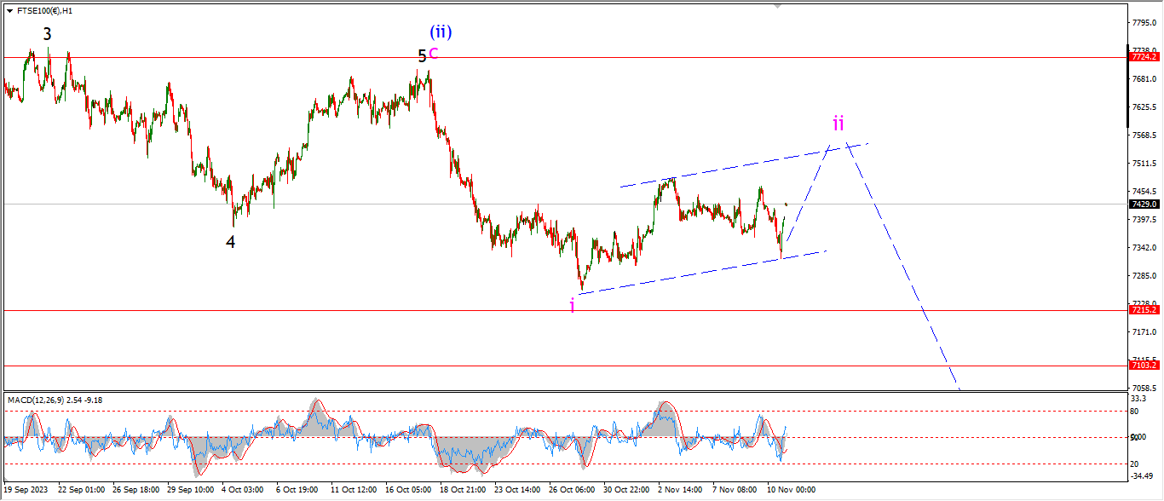Screen dimensions: 1164x501
Task: Select the black wave label 3
Action: click(x=47, y=34)
